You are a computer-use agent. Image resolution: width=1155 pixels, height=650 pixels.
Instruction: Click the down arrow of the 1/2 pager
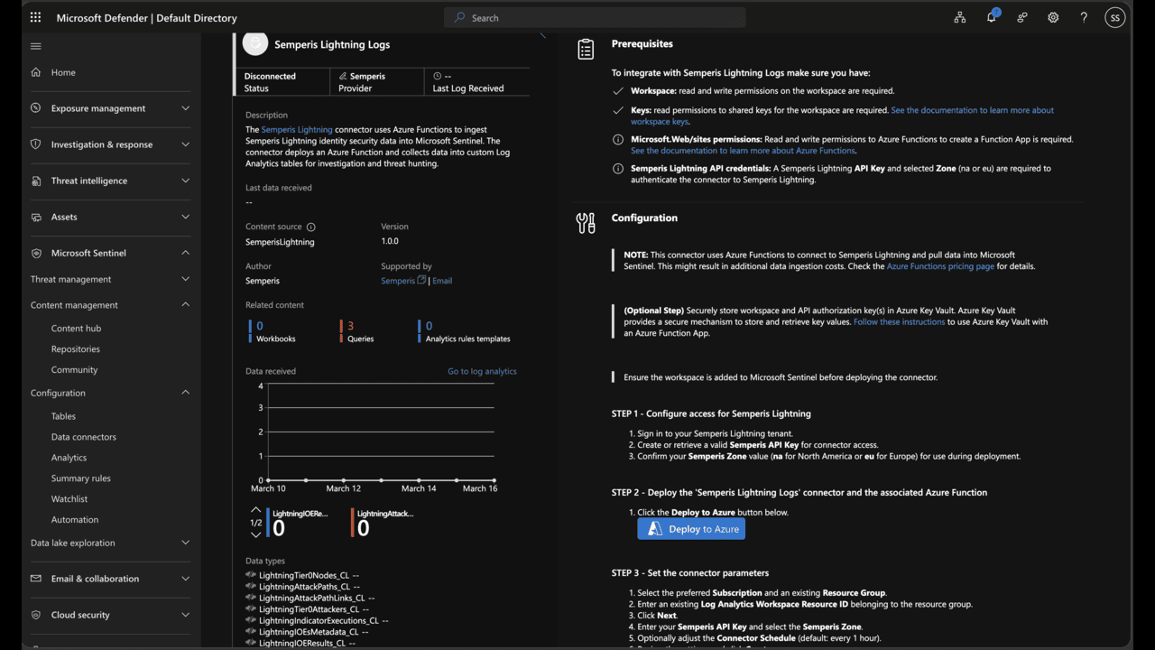255,535
